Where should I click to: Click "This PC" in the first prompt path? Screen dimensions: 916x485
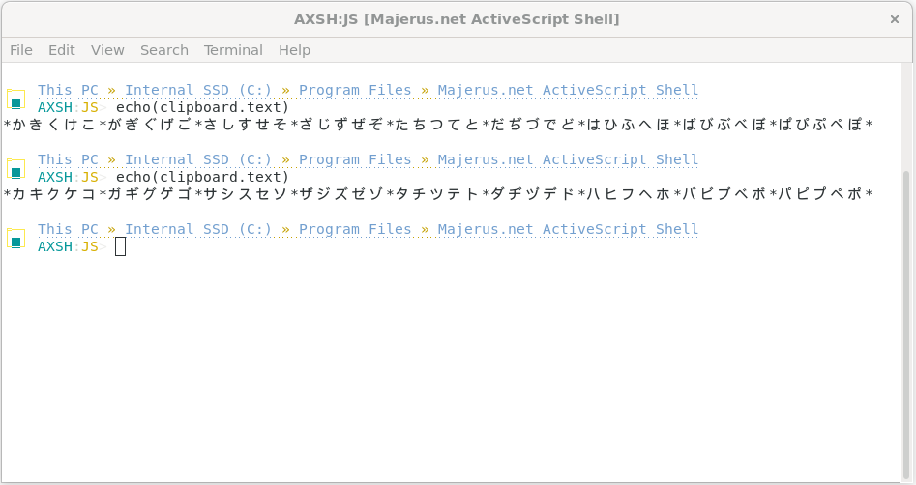[68, 91]
